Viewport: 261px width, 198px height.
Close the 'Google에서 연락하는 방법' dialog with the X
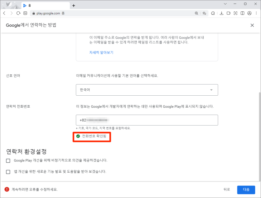[x=252, y=25]
